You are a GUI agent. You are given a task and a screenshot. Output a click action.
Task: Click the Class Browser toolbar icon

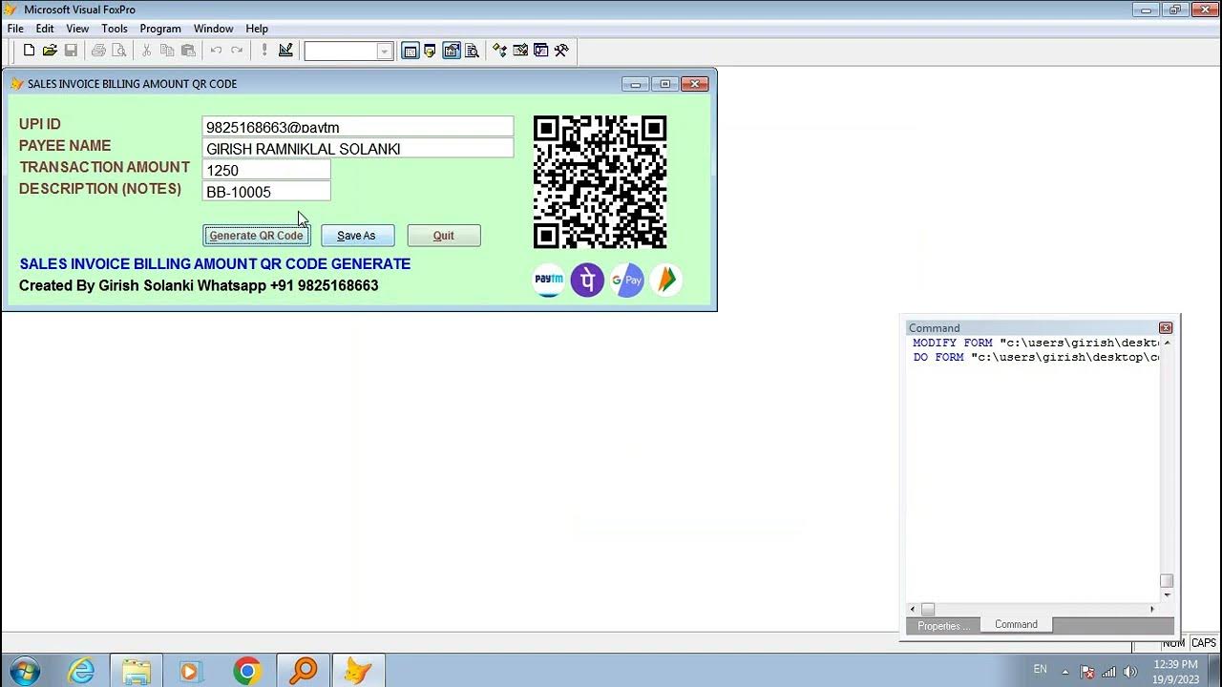[x=499, y=51]
